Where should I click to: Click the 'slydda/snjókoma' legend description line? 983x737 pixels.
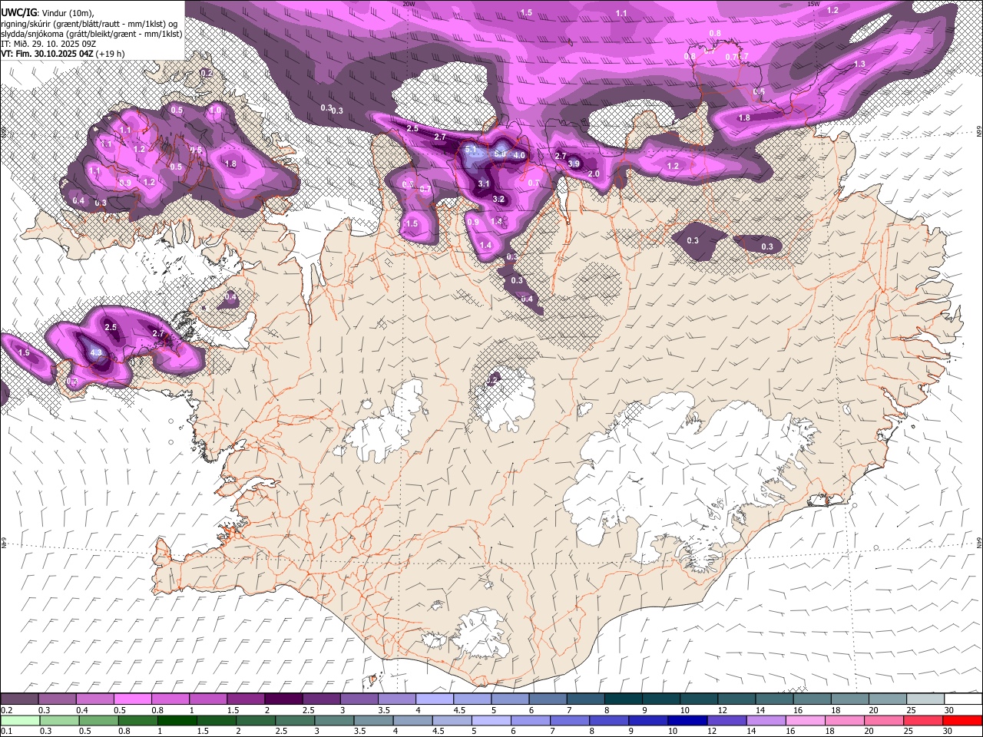pos(91,34)
